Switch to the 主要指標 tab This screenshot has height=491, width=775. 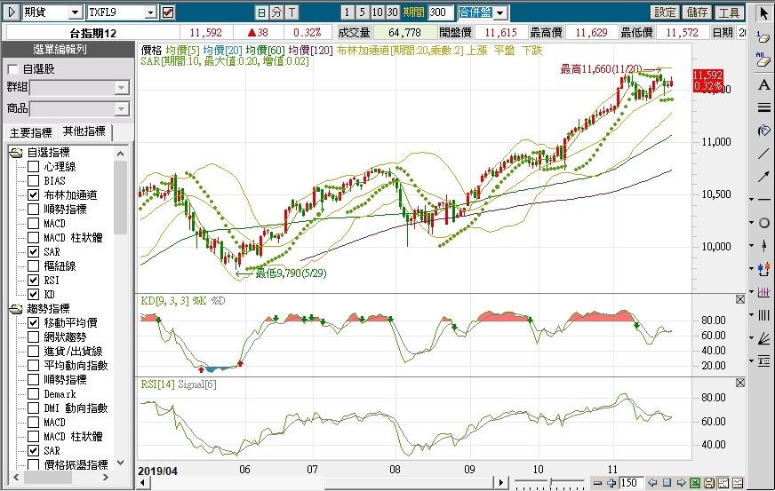(30, 133)
